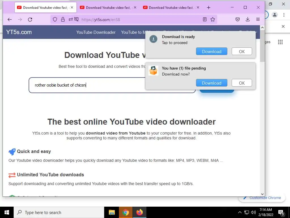The image size is (290, 218).
Task: Click Download in 'file pending' popup
Action: click(x=212, y=83)
